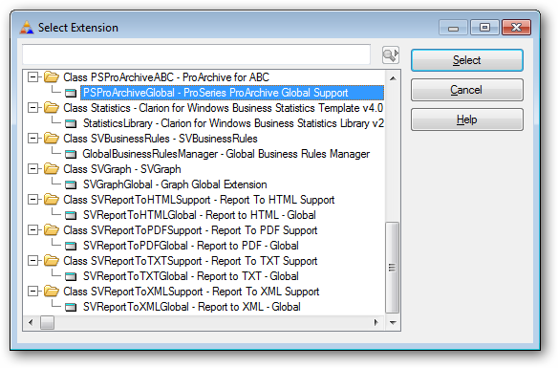
Task: Click folder icon of Class SVReportToTXTSupport
Action: click(x=52, y=261)
